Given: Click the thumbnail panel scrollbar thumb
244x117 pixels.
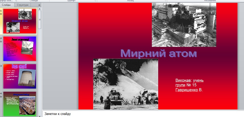Looking at the screenshot, I should pyautogui.click(x=40, y=19).
